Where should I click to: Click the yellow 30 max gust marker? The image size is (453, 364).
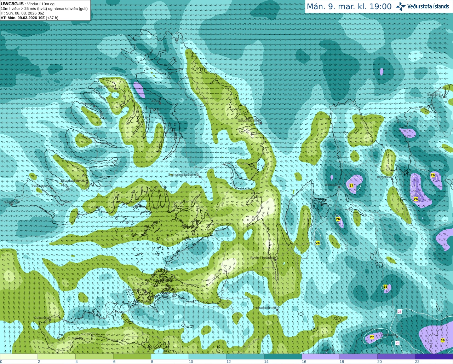(x=443, y=340)
